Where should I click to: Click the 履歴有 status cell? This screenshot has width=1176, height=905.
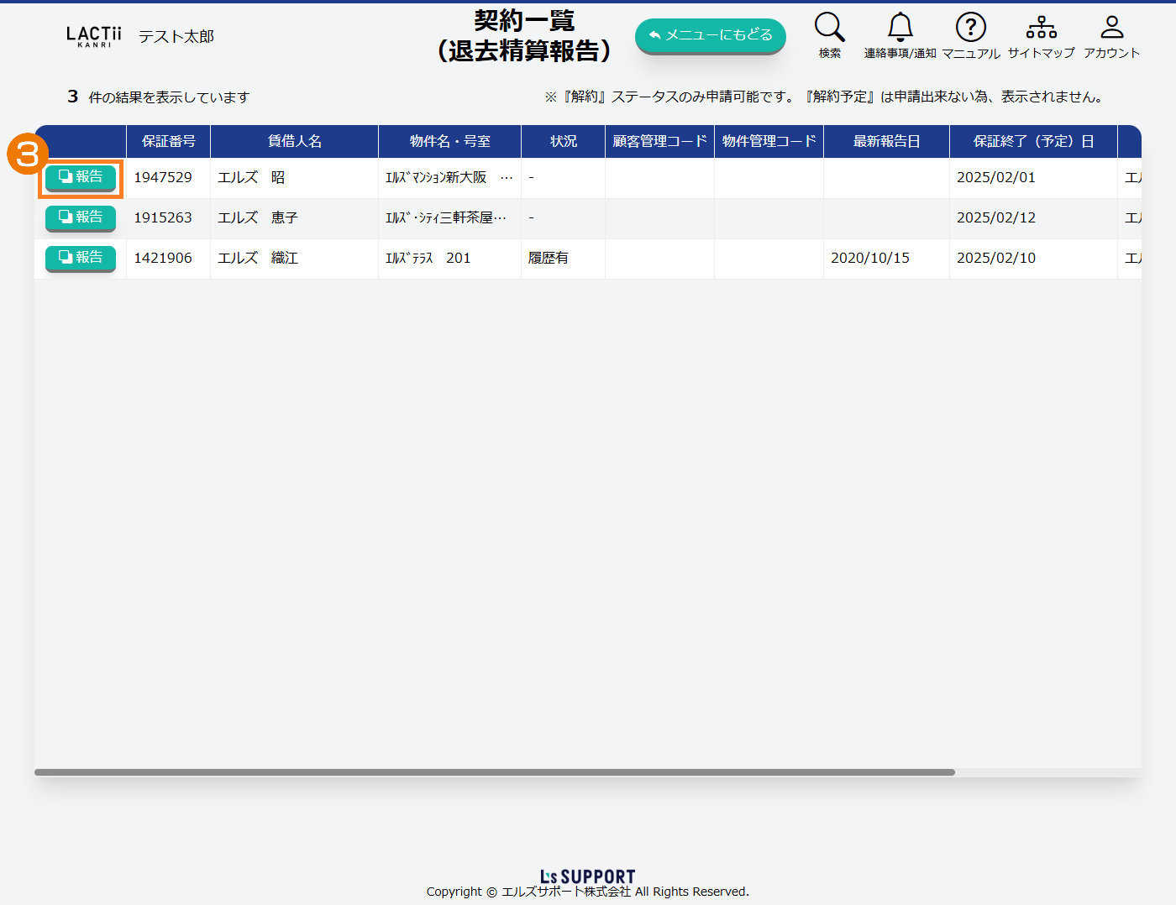(549, 258)
